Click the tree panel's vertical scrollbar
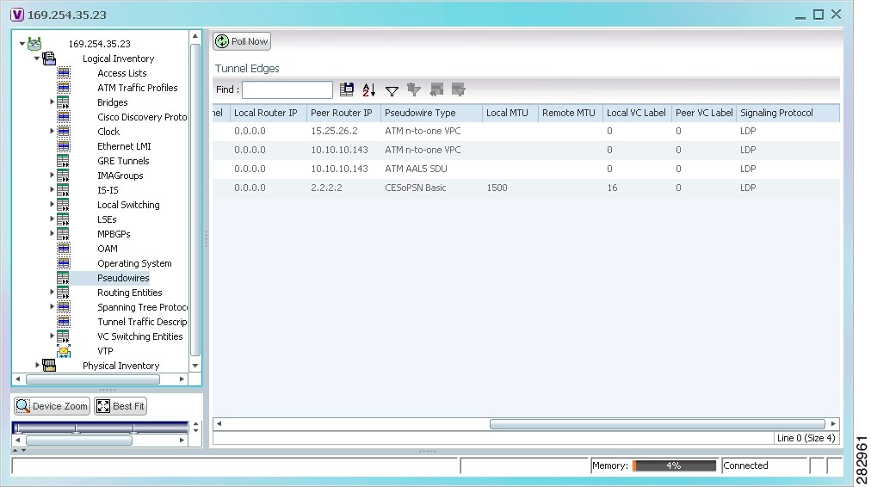The image size is (871, 487). pyautogui.click(x=195, y=200)
